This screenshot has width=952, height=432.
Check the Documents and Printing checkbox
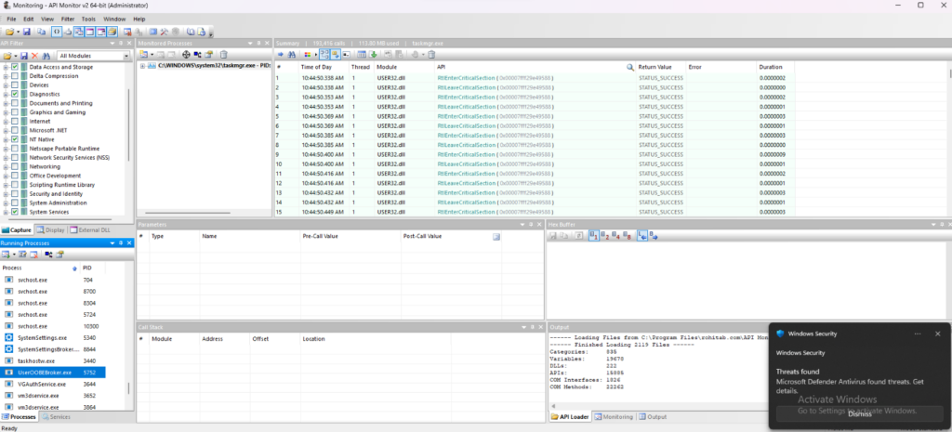15,103
